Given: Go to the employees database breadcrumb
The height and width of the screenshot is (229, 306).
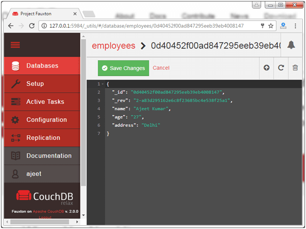Looking at the screenshot, I should (x=114, y=46).
